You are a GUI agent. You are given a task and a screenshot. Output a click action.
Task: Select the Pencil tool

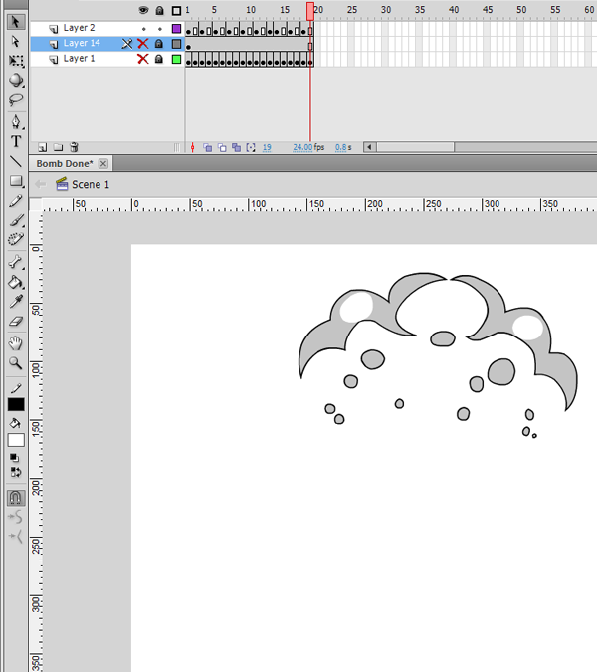[x=16, y=201]
